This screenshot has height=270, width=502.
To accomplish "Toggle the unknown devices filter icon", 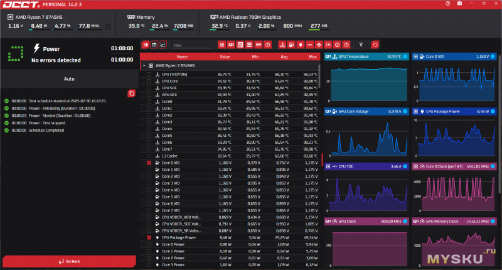I will 268,45.
